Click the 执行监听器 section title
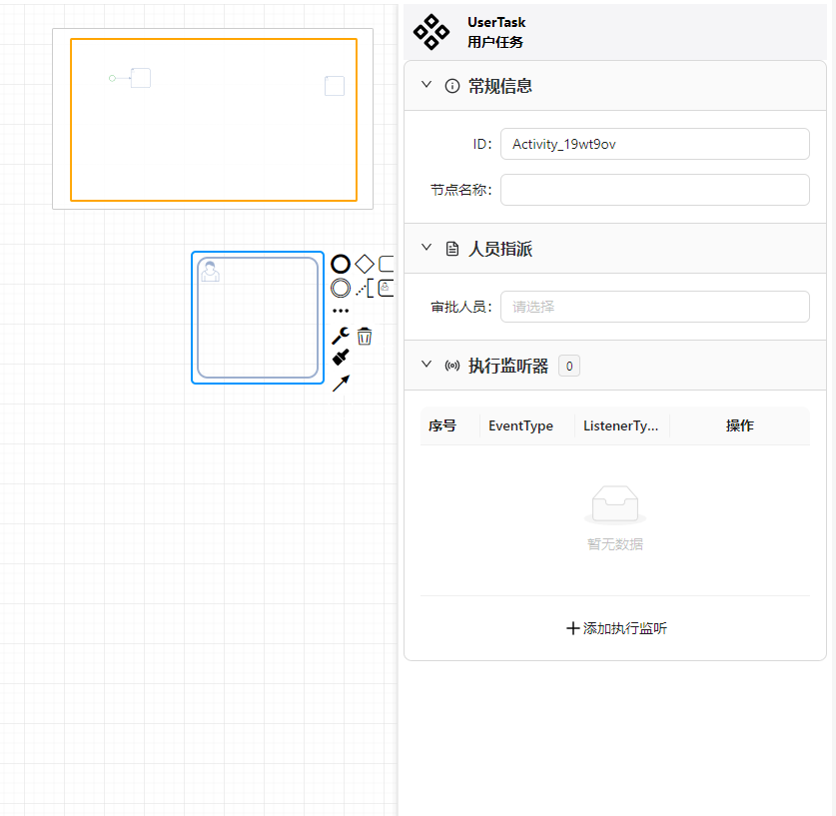The height and width of the screenshot is (816, 836). pos(508,366)
